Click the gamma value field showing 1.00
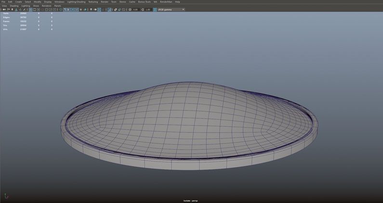This screenshot has width=383, height=203. (148, 10)
